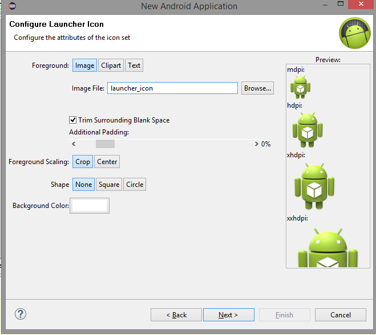The height and width of the screenshot is (335, 376).
Task: Proceed with the Next button
Action: [229, 314]
